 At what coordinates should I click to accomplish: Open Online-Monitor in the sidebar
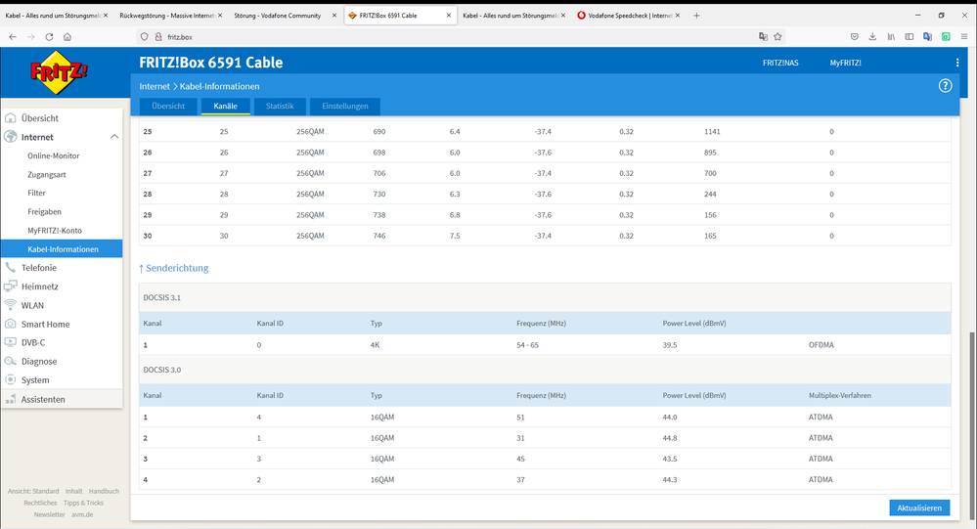[x=54, y=155]
